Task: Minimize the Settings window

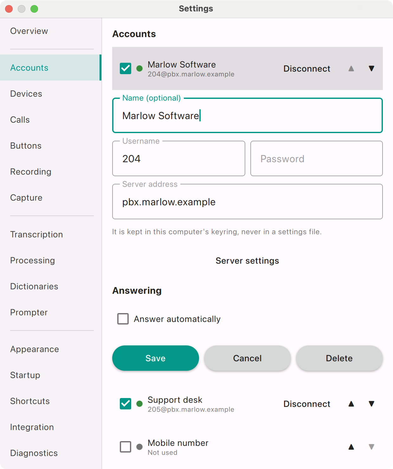Action: click(22, 9)
